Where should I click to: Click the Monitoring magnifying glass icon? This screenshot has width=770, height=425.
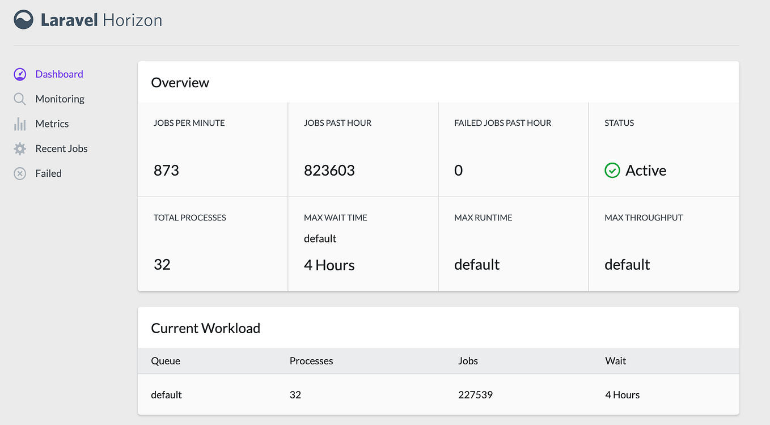click(19, 99)
